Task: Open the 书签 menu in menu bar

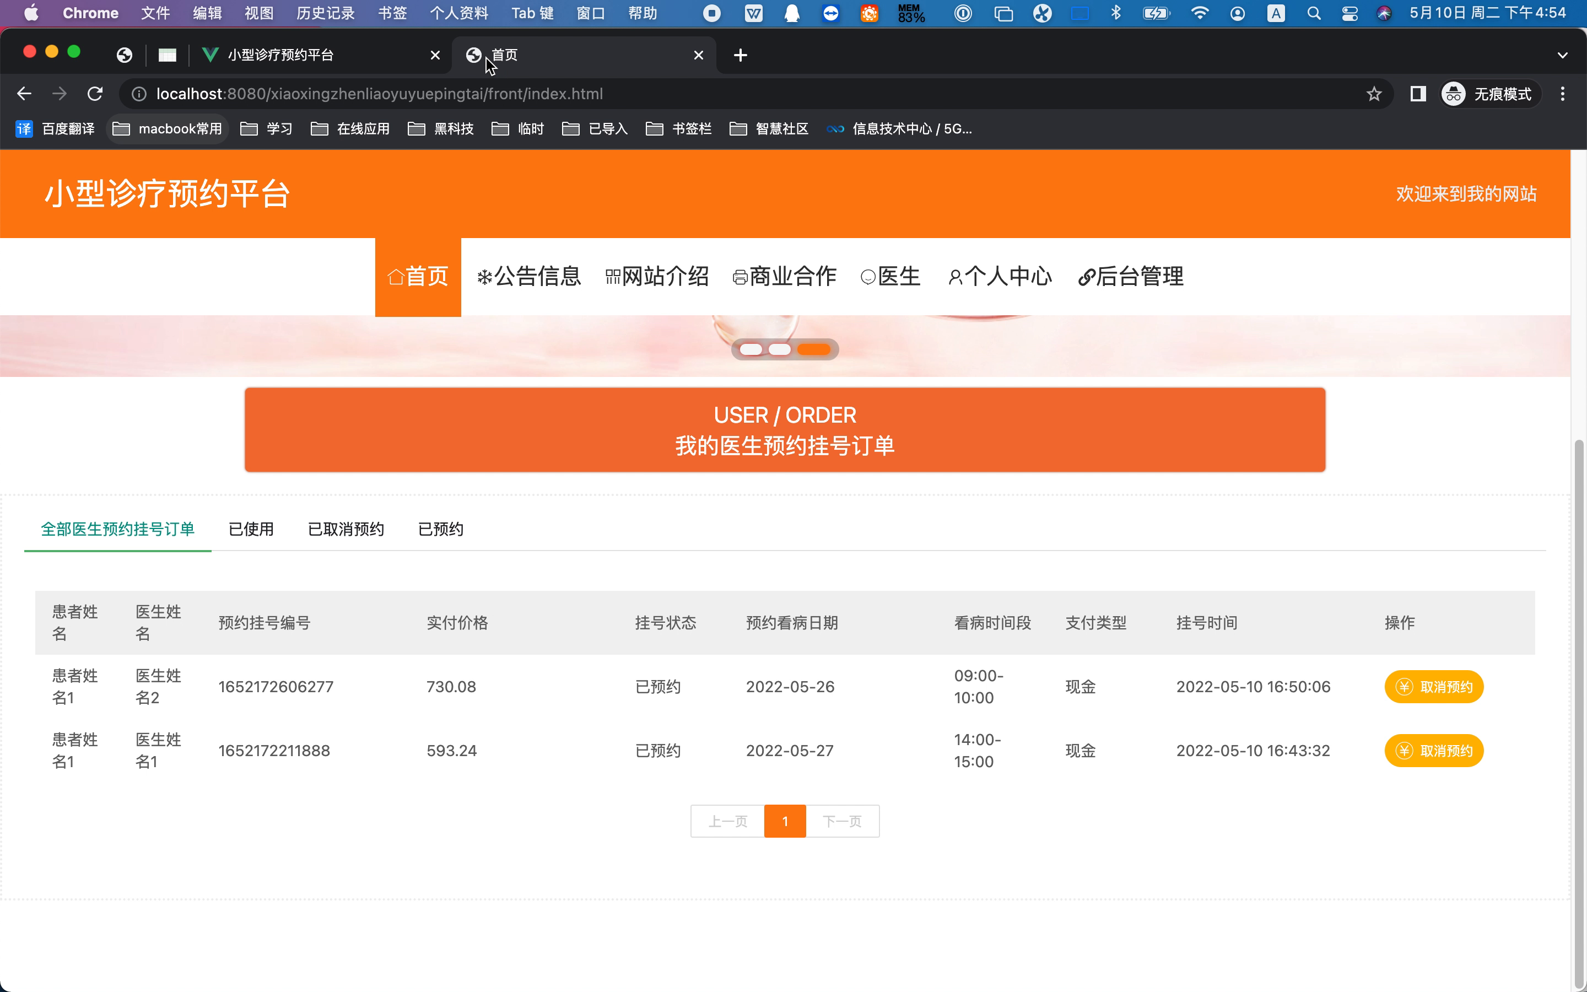Action: (392, 13)
